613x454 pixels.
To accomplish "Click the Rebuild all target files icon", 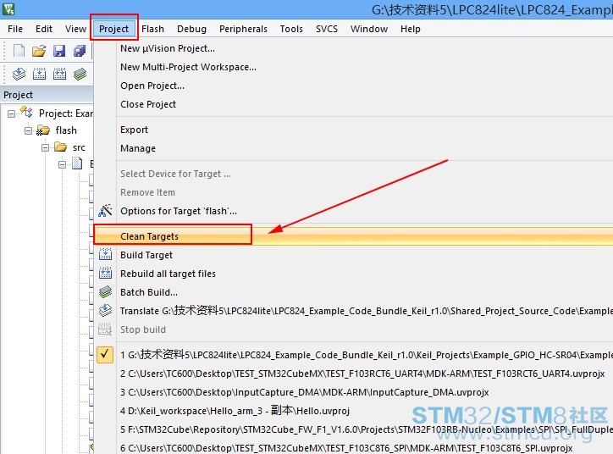I will point(105,273).
